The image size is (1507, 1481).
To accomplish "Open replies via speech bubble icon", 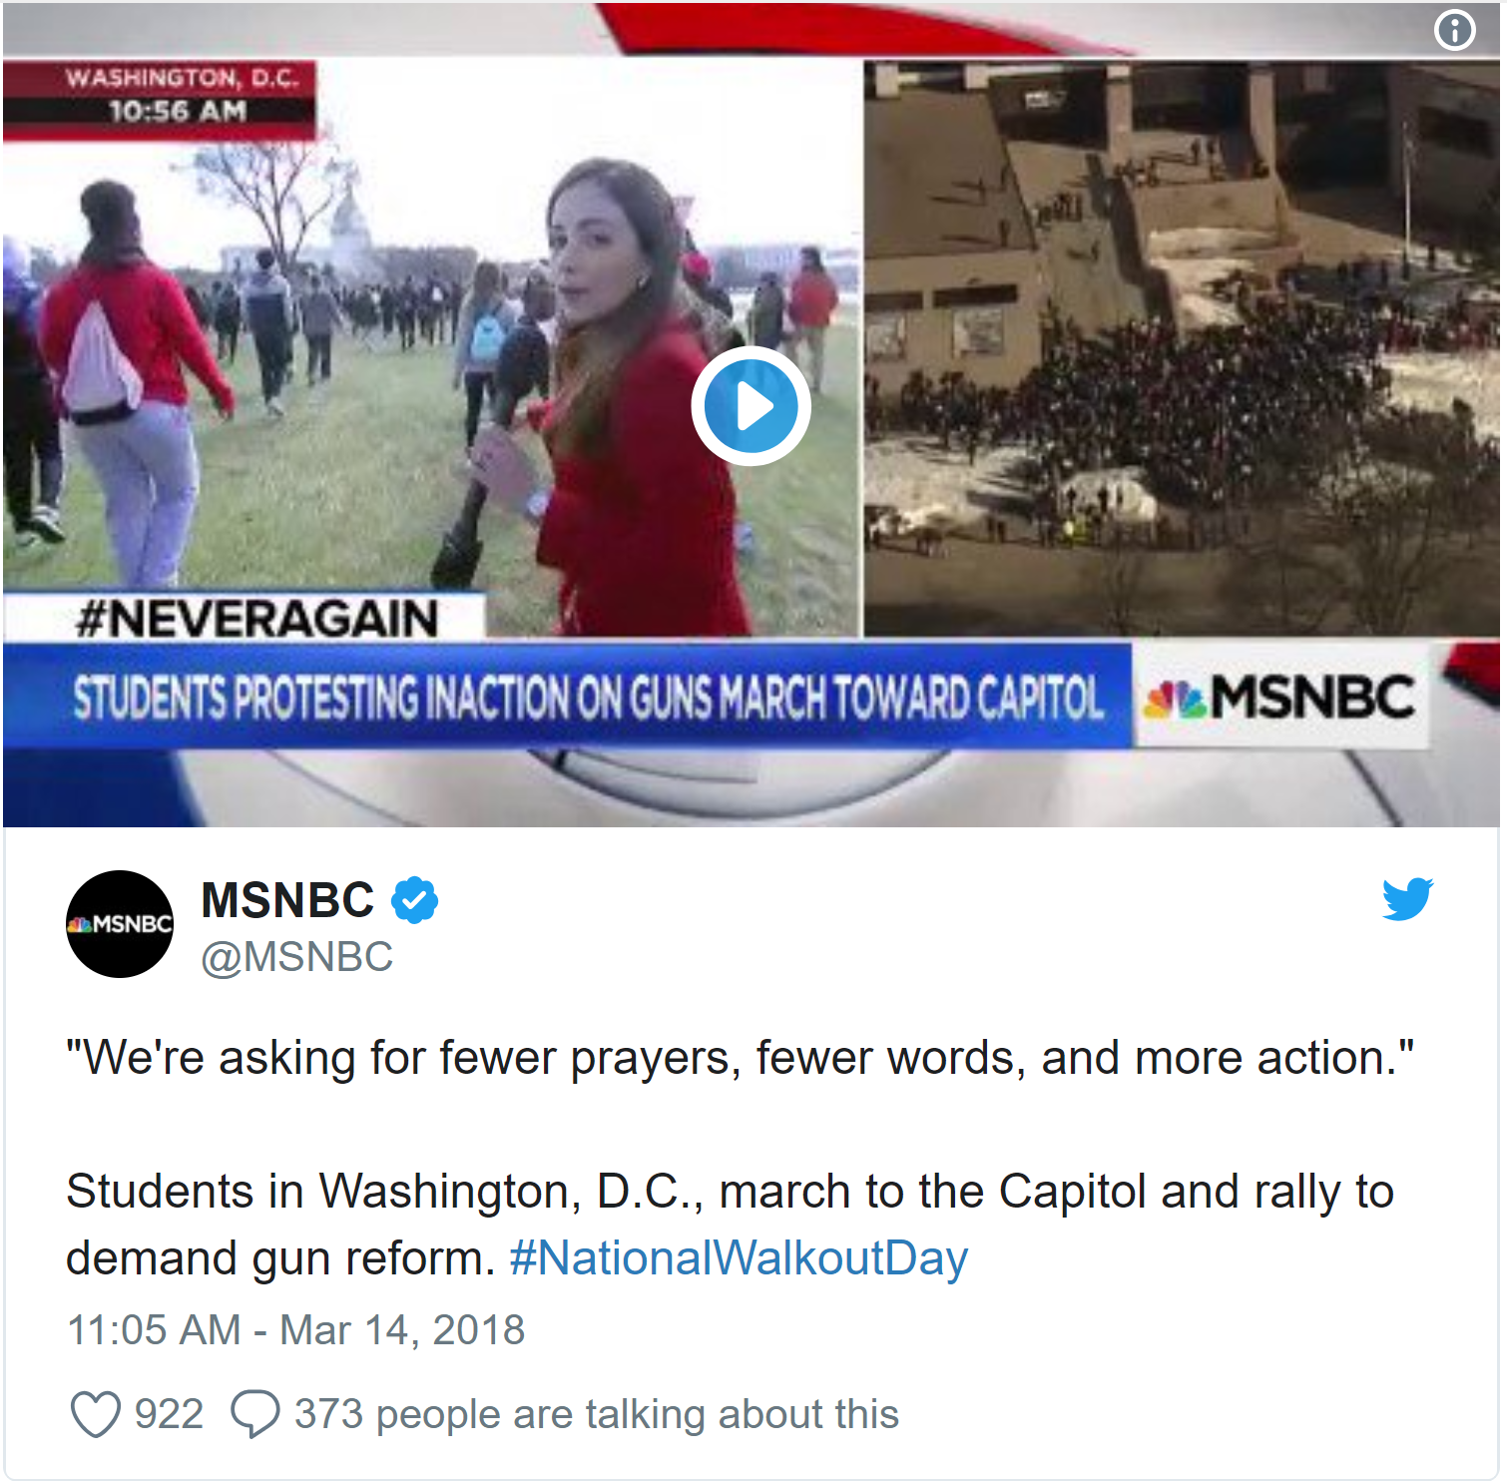I will pyautogui.click(x=255, y=1414).
